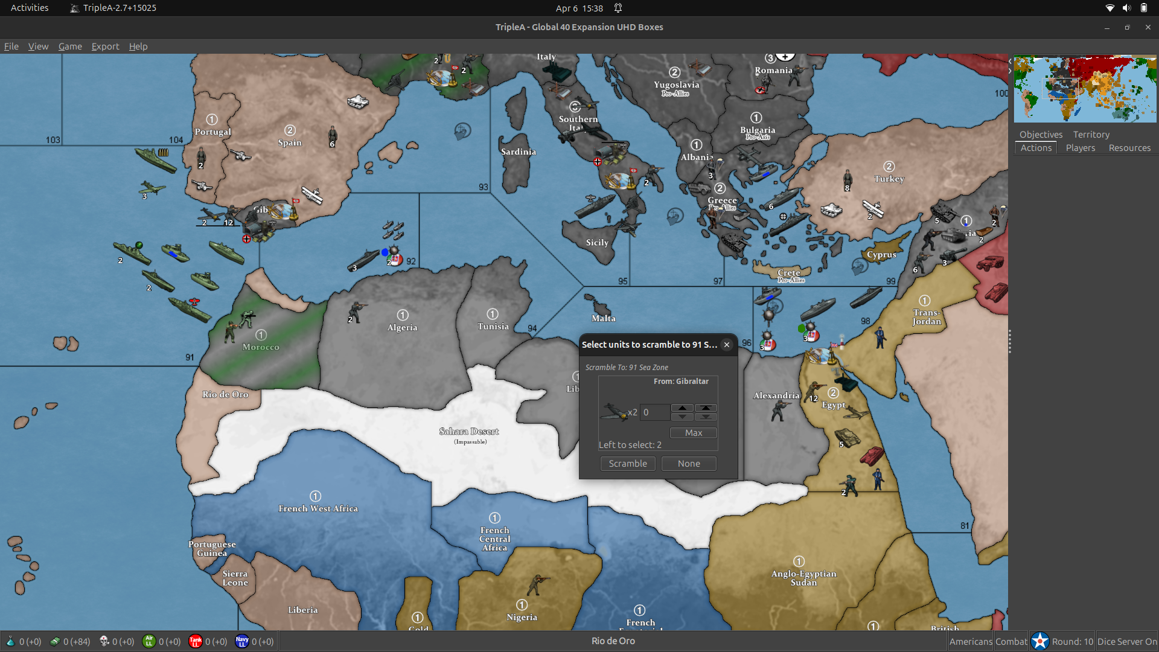
Task: Click the Americans star roundel icon
Action: [x=1039, y=641]
